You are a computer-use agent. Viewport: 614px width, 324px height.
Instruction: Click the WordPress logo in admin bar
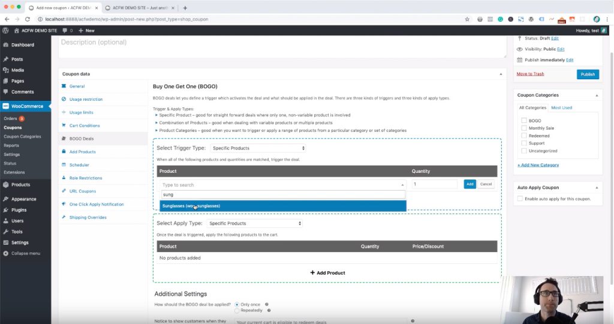pyautogui.click(x=5, y=30)
